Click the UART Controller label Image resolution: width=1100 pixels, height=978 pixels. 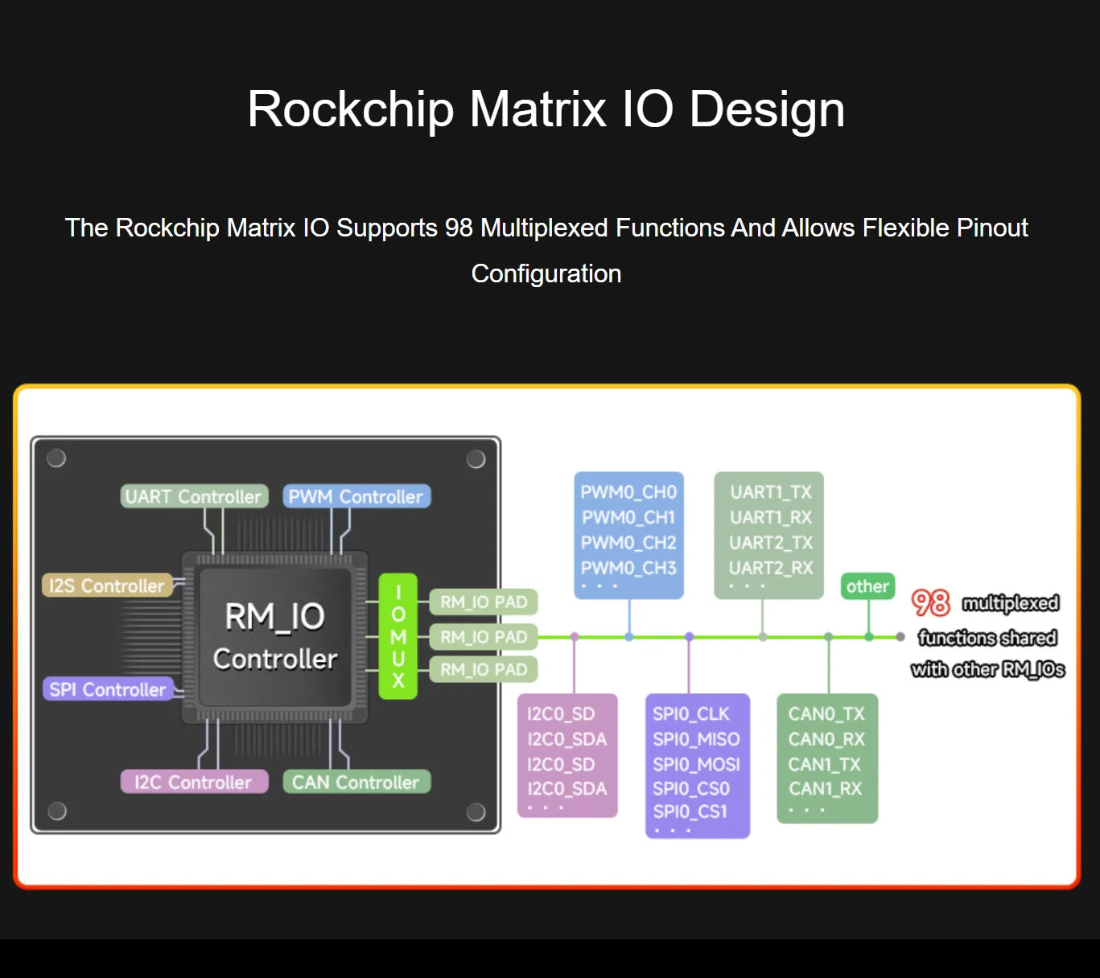tap(194, 496)
